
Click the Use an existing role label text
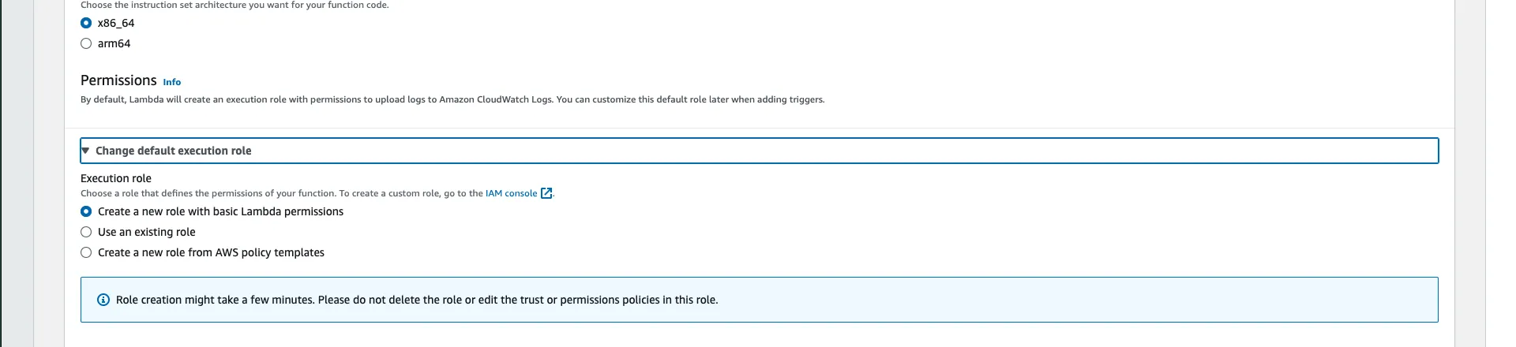coord(146,232)
